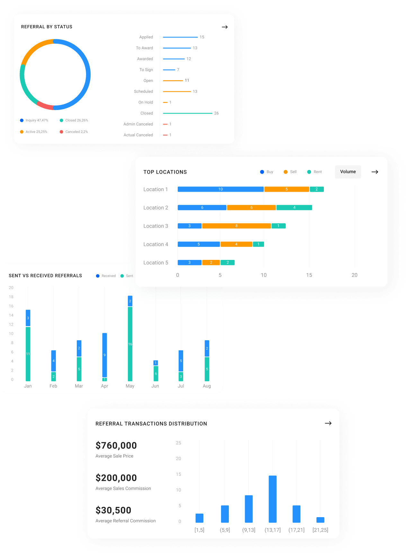Select the Awarded status bar with value 12
This screenshot has height=558, width=409.
coord(174,59)
